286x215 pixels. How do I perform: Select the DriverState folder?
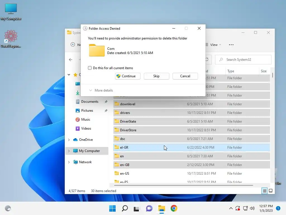pyautogui.click(x=192, y=121)
